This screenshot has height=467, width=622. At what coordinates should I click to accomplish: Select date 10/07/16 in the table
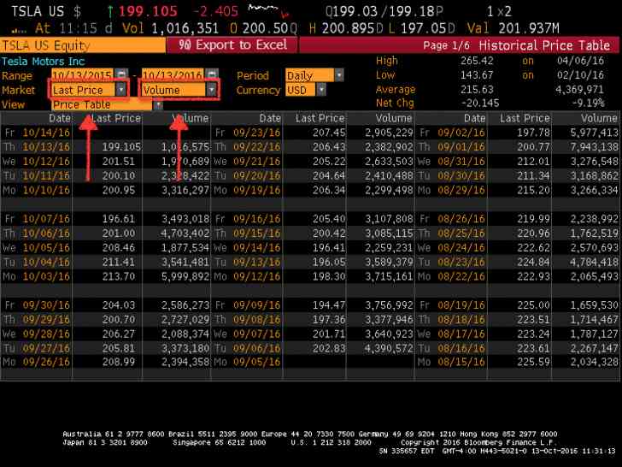[x=46, y=219]
